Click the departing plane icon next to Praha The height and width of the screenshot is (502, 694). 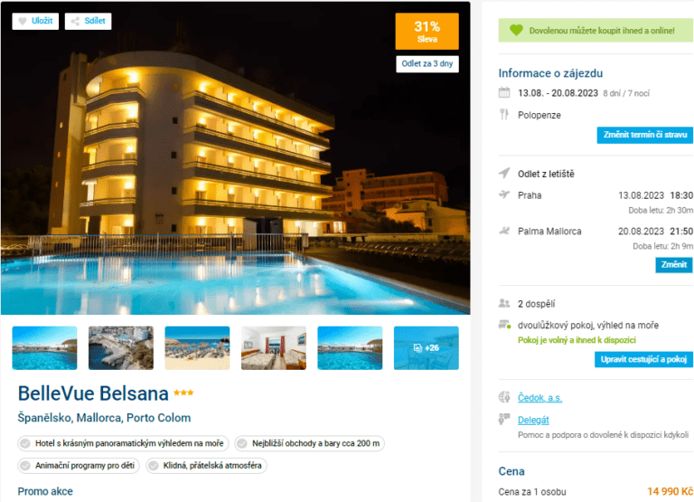click(x=504, y=194)
